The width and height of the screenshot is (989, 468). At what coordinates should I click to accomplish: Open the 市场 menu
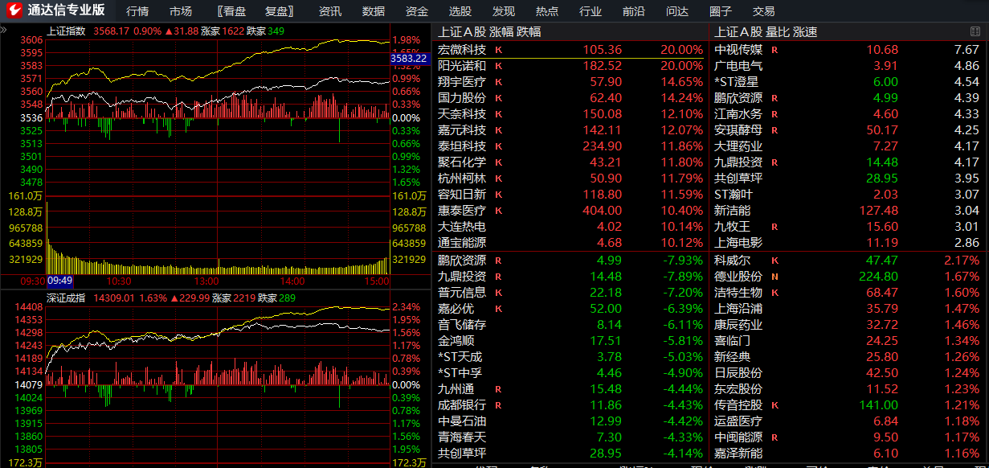click(181, 11)
